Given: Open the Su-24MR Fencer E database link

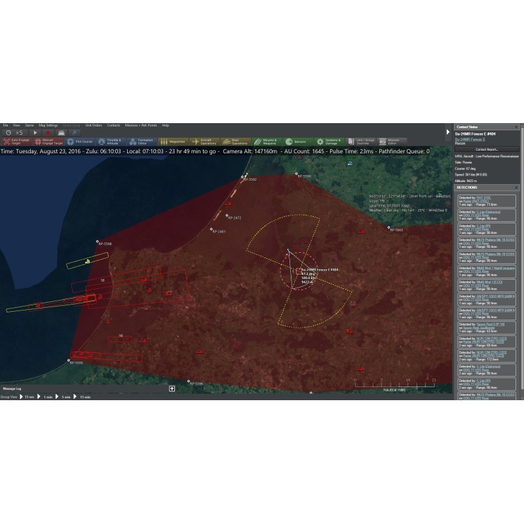Looking at the screenshot, I should [472, 139].
